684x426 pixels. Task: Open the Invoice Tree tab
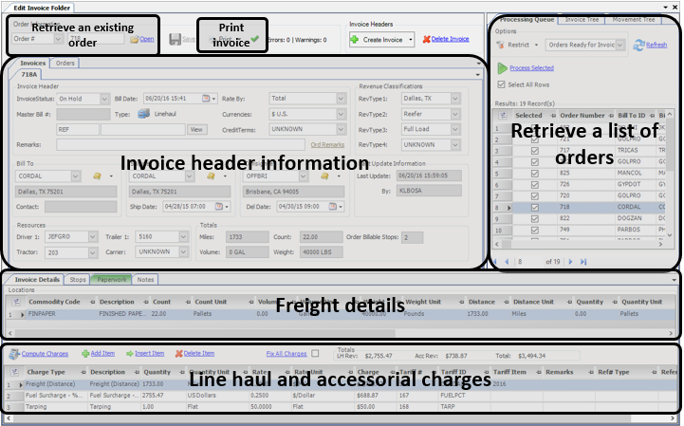tap(582, 20)
